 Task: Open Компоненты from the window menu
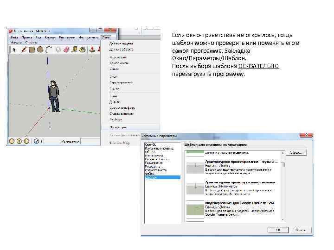(119, 63)
